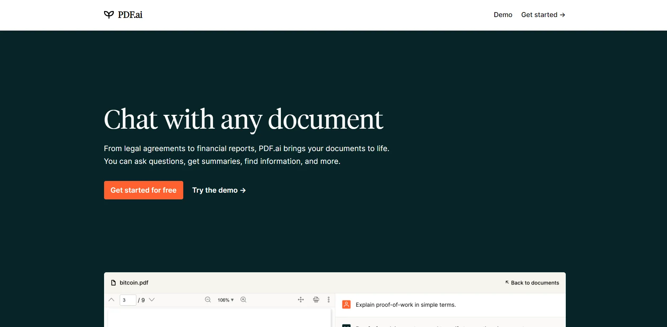
Task: Go to previous page with the up chevron
Action: 111,300
